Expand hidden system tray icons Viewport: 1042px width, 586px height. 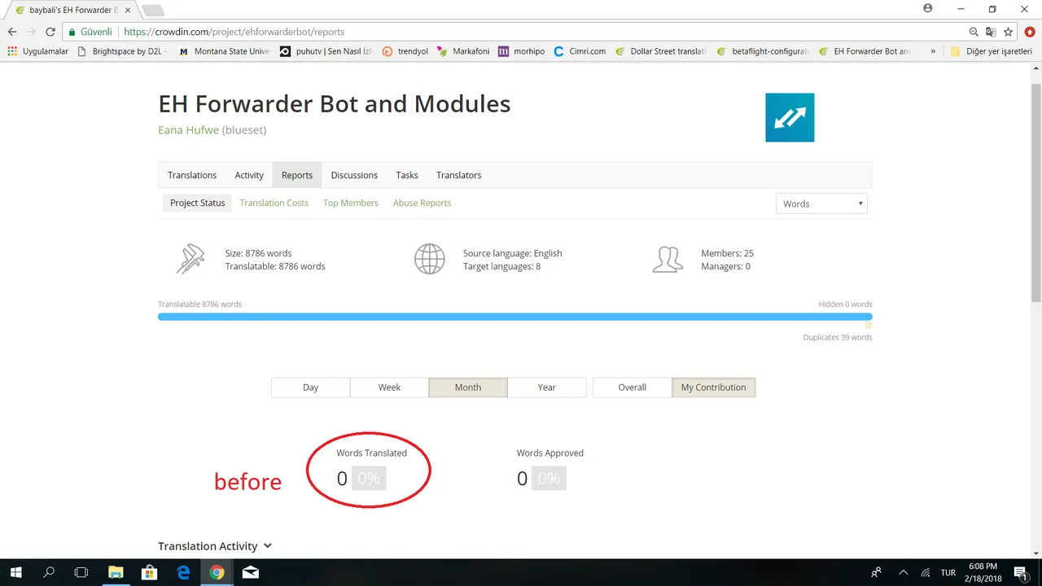point(903,572)
